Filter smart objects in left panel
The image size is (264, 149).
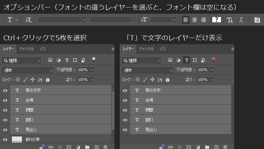point(83,60)
